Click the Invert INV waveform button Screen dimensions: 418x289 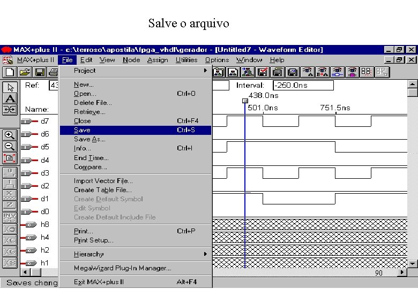click(10, 218)
